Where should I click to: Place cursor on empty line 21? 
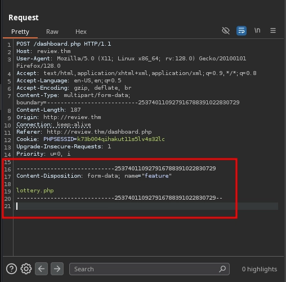(x=146, y=206)
